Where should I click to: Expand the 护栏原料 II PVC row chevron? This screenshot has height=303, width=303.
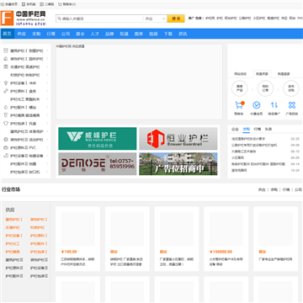pyautogui.click(x=47, y=147)
